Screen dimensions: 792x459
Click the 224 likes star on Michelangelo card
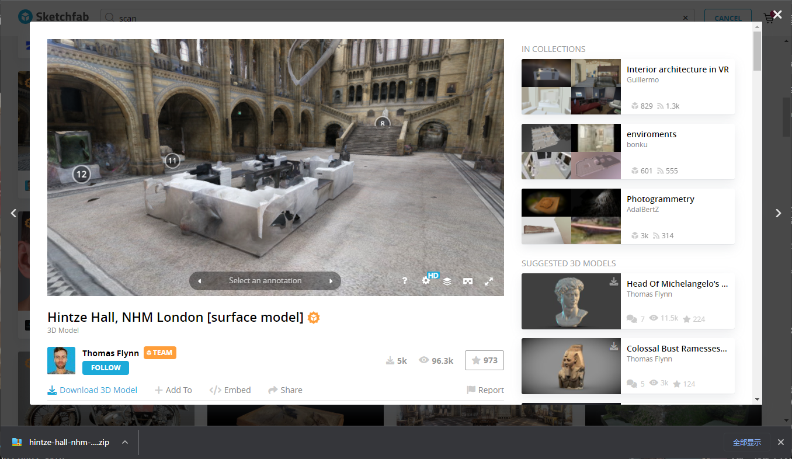tap(694, 319)
